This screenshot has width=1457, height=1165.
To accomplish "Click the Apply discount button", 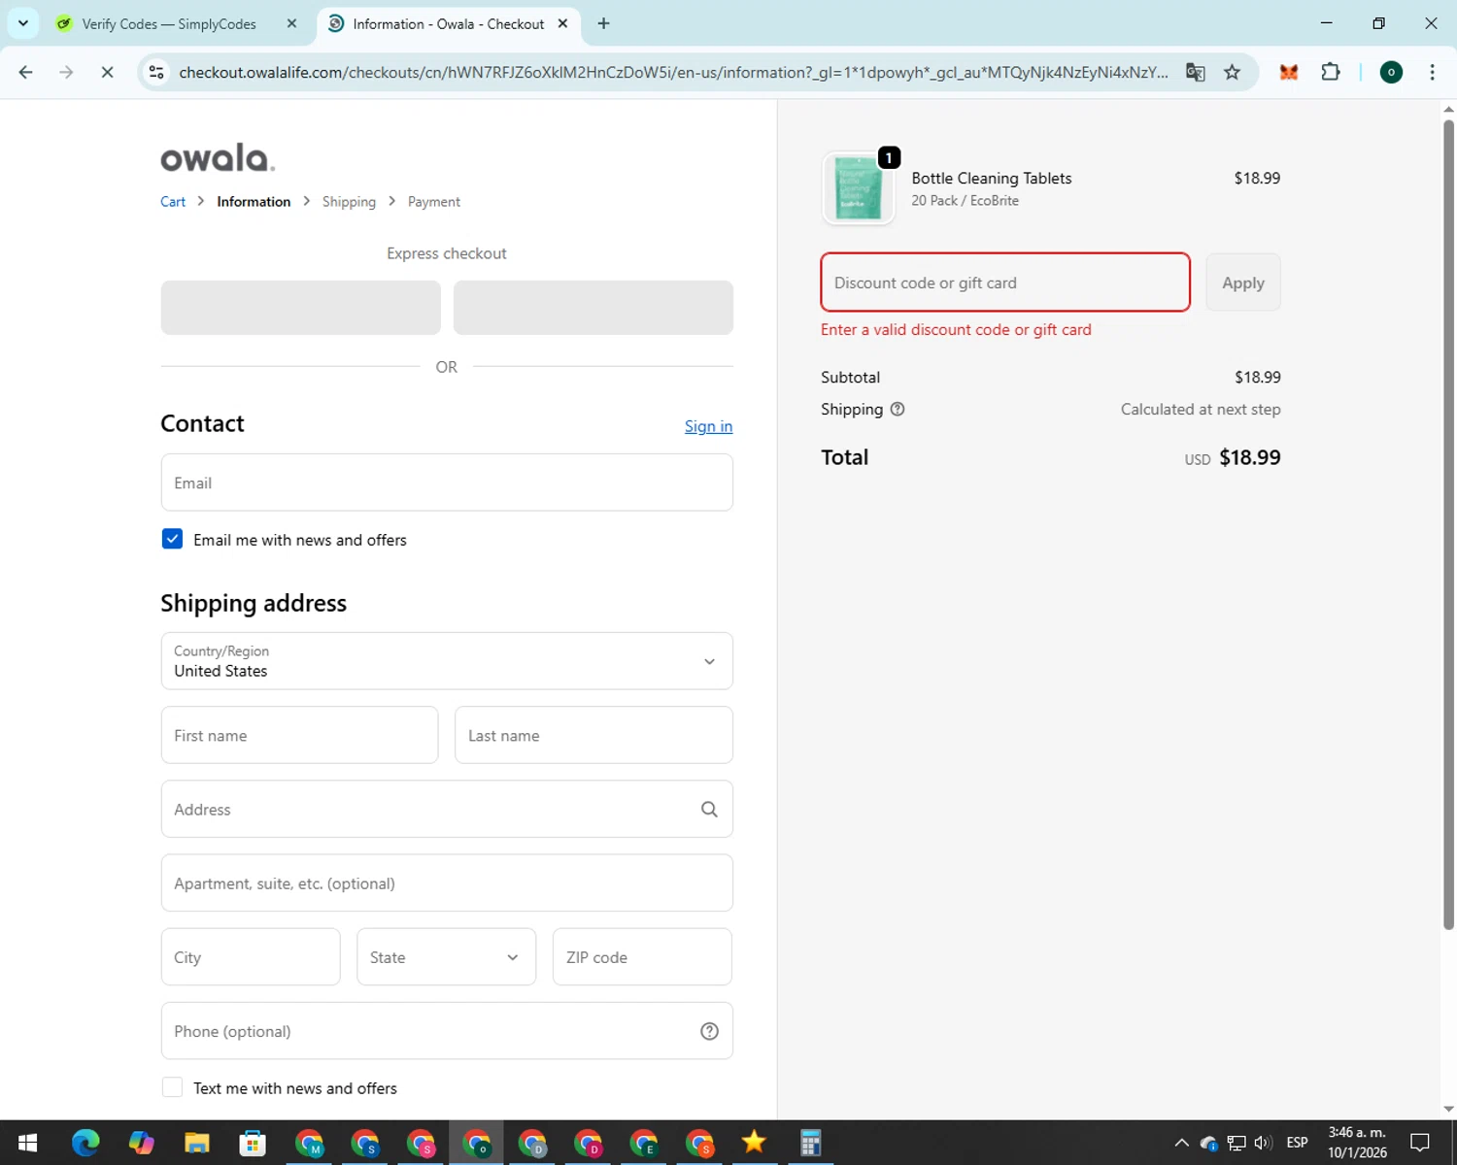I will pos(1242,283).
